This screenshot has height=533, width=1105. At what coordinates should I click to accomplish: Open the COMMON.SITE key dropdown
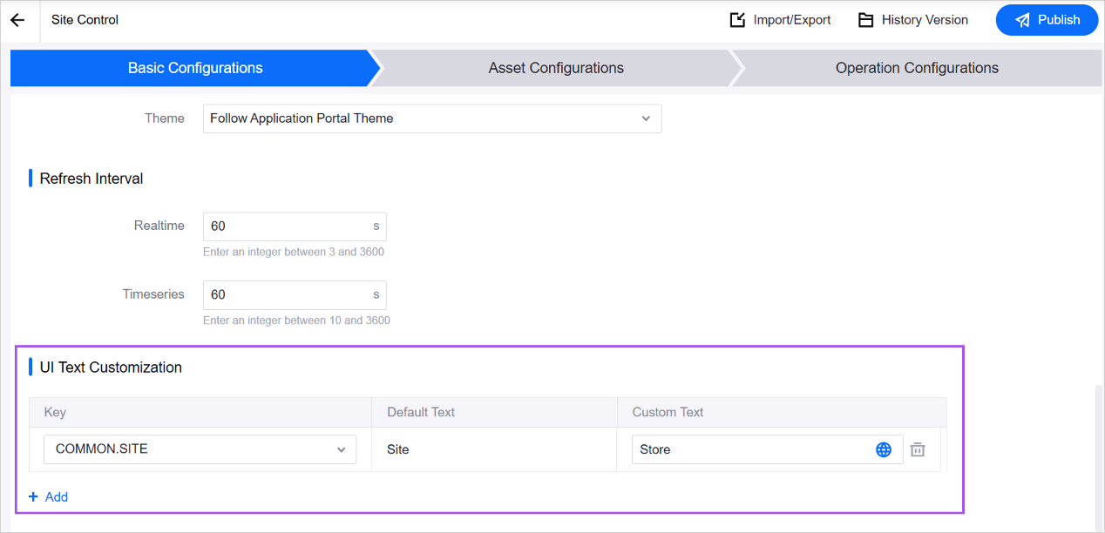point(200,449)
